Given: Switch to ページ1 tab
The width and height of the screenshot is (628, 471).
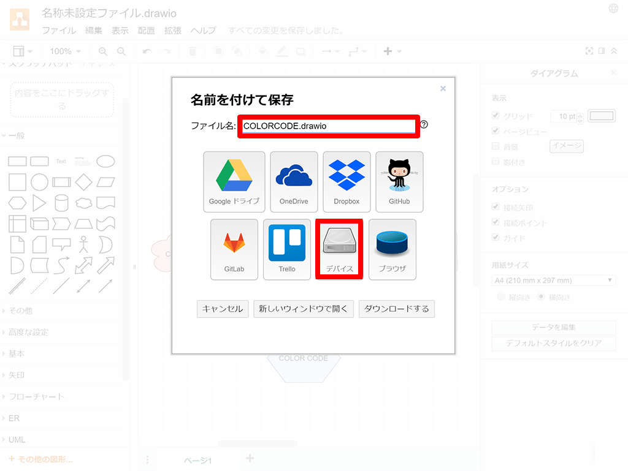Looking at the screenshot, I should pos(198,460).
